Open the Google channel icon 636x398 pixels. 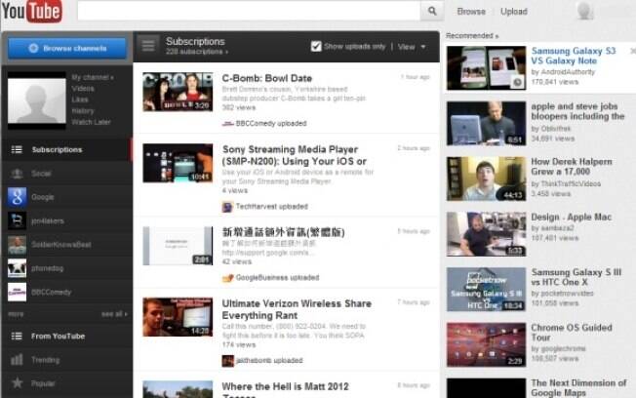[17, 197]
